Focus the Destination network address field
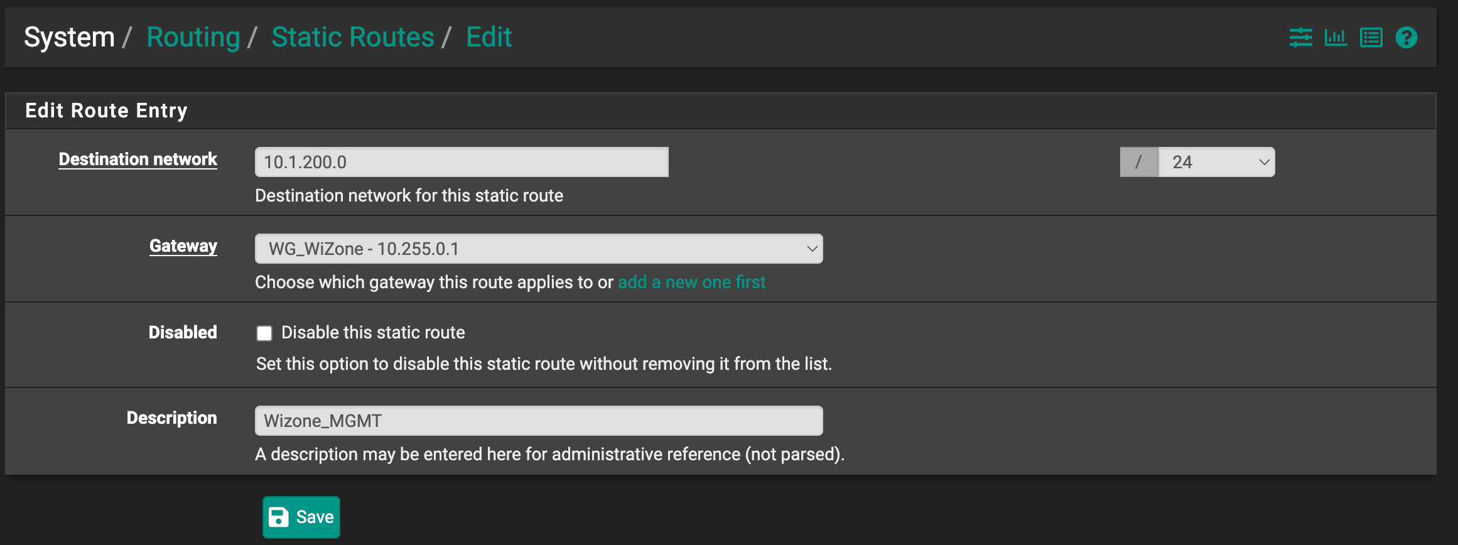Screen dimensions: 1458x545 [x=462, y=162]
